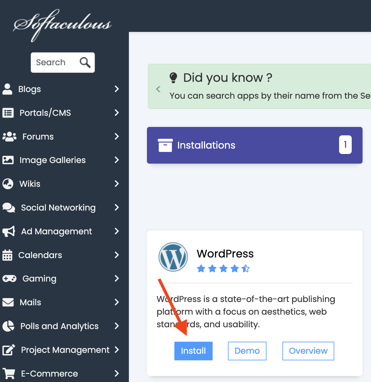Click the Mails envelope icon

coord(8,302)
